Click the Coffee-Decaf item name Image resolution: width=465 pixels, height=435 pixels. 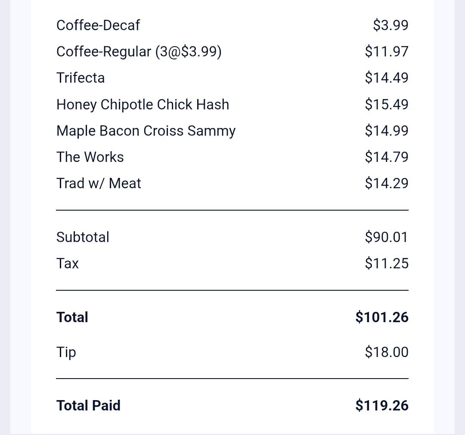98,25
